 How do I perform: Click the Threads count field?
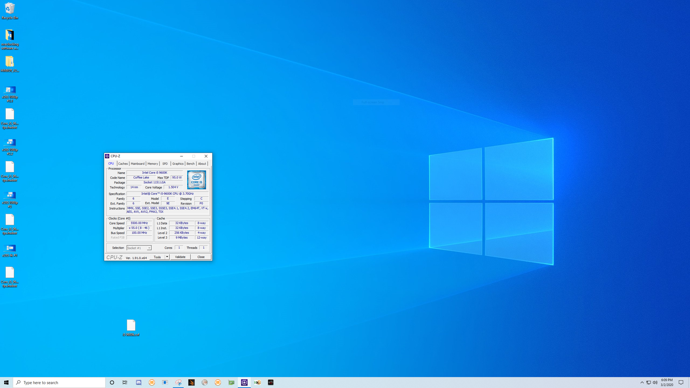(203, 248)
